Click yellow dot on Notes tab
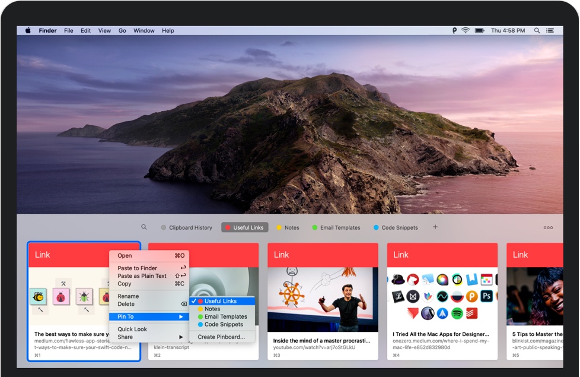Screen dimensions: 580x377 [279, 227]
